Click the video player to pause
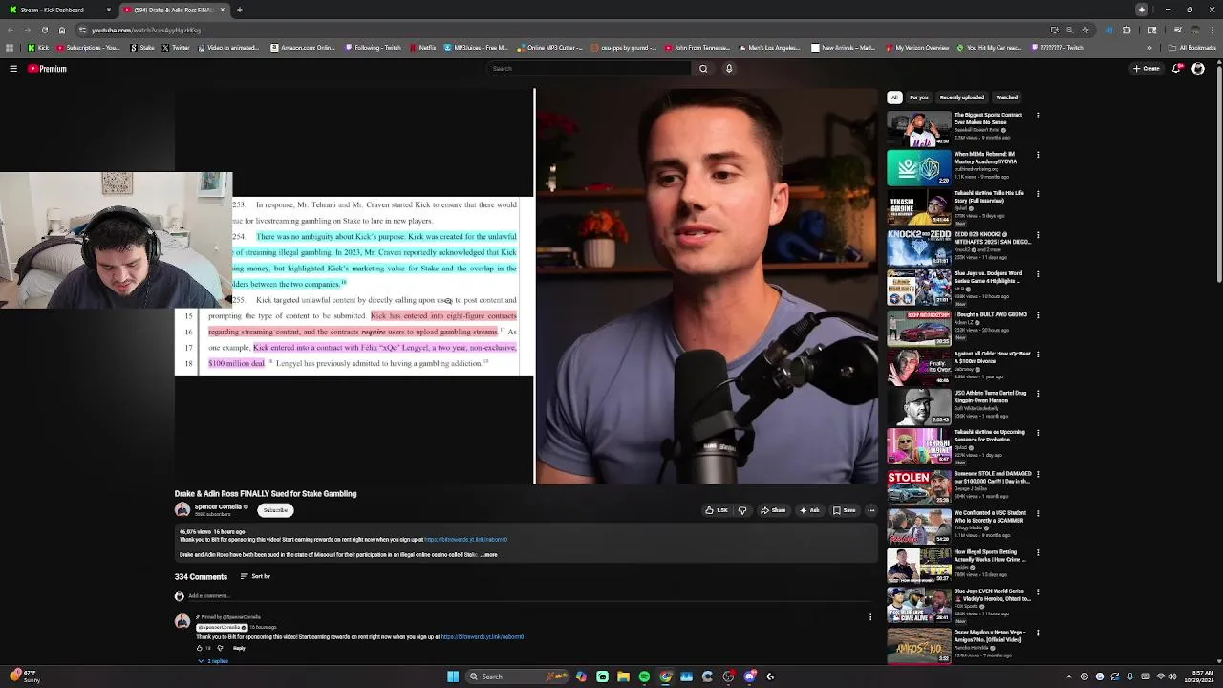1223x688 pixels. click(526, 287)
